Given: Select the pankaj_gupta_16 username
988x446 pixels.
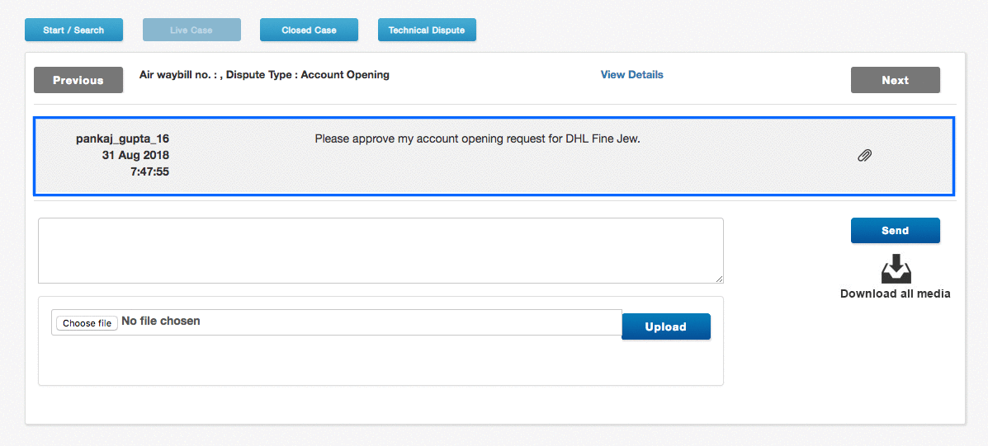Looking at the screenshot, I should 122,139.
